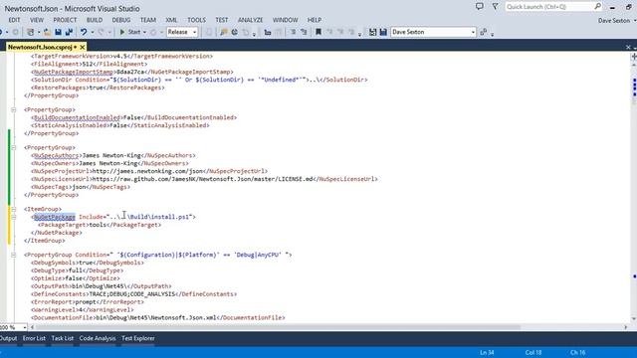The image size is (637, 358).
Task: Click the Quick Launch magnifier icon
Action: 597,7
